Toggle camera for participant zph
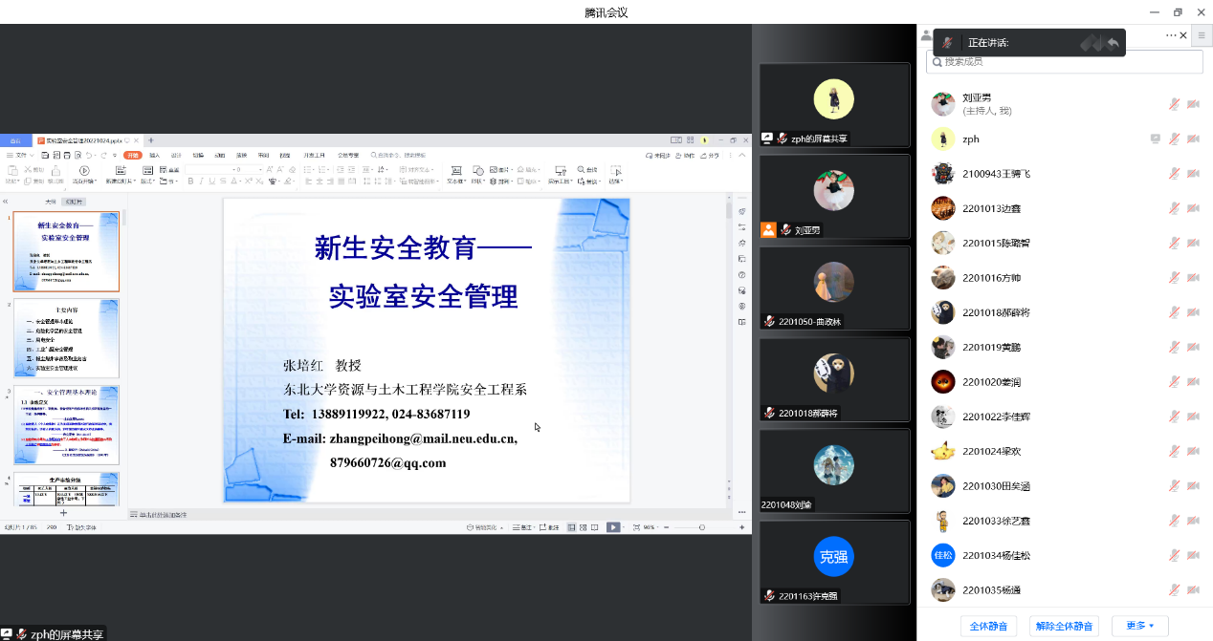The width and height of the screenshot is (1213, 641). (x=1193, y=139)
